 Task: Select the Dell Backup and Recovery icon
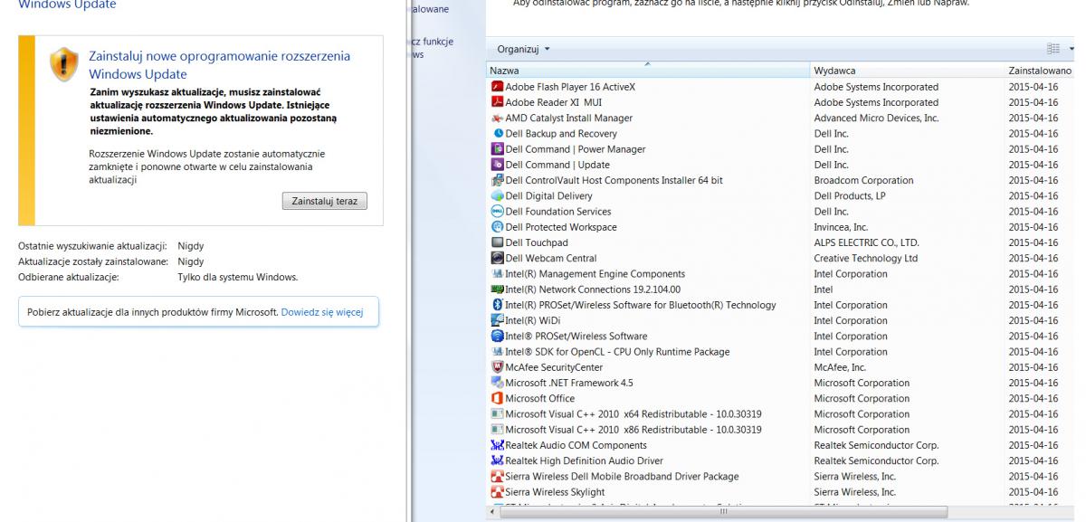pos(497,134)
